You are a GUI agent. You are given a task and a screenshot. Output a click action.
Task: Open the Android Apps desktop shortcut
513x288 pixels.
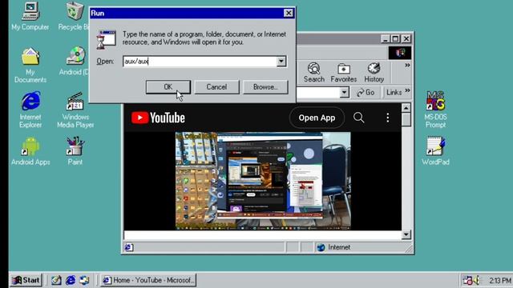pyautogui.click(x=30, y=151)
